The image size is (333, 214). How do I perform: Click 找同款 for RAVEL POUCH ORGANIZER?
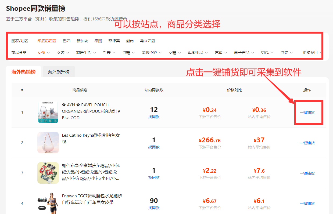pos(154,117)
